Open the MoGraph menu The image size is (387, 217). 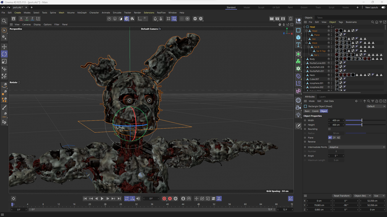point(82,13)
